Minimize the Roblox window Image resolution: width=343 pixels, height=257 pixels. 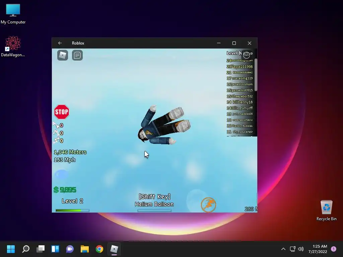pos(218,43)
